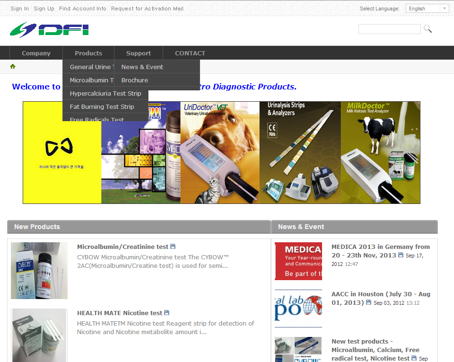This screenshot has height=362, width=454.
Task: Click the DFI logo
Action: [49, 30]
